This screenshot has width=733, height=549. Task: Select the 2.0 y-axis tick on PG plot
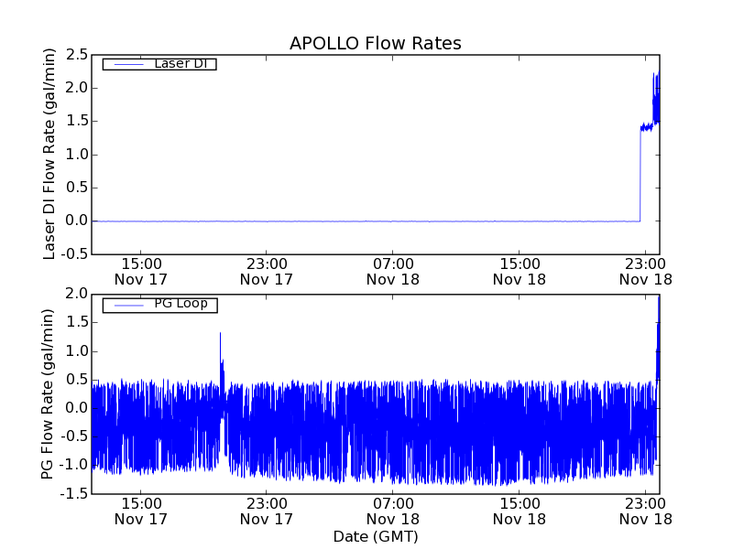[x=76, y=294]
